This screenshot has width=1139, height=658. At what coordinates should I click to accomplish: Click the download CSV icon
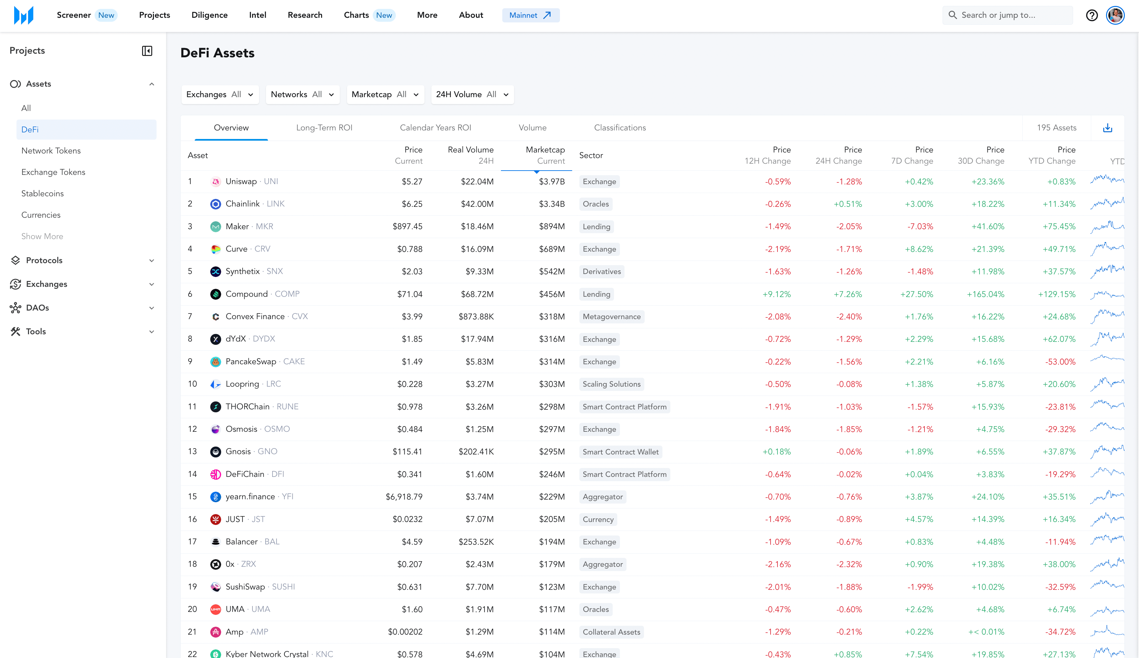[1107, 128]
